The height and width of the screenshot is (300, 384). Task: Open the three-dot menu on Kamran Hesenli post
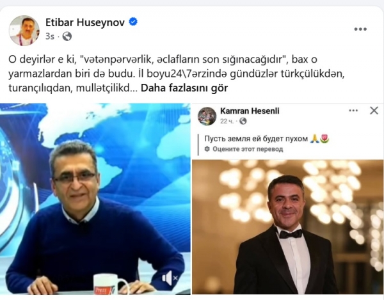click(353, 111)
